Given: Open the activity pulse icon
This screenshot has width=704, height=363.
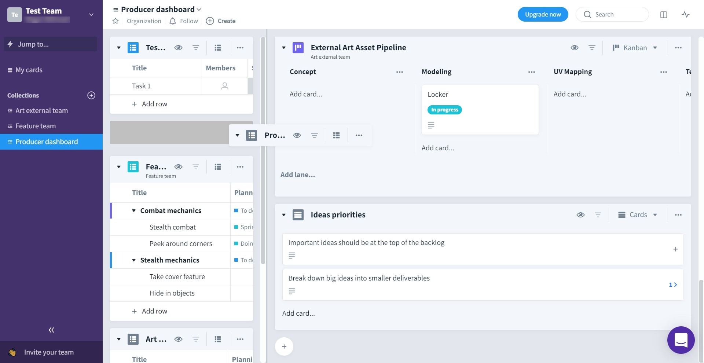Looking at the screenshot, I should [x=686, y=15].
